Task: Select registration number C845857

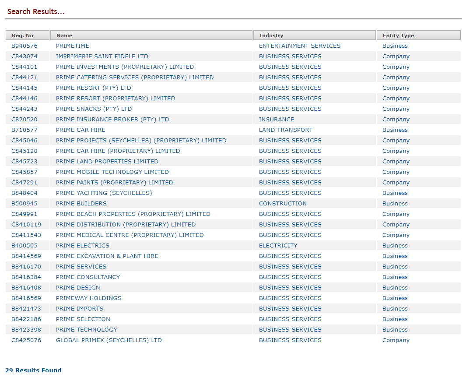Action: pos(25,172)
